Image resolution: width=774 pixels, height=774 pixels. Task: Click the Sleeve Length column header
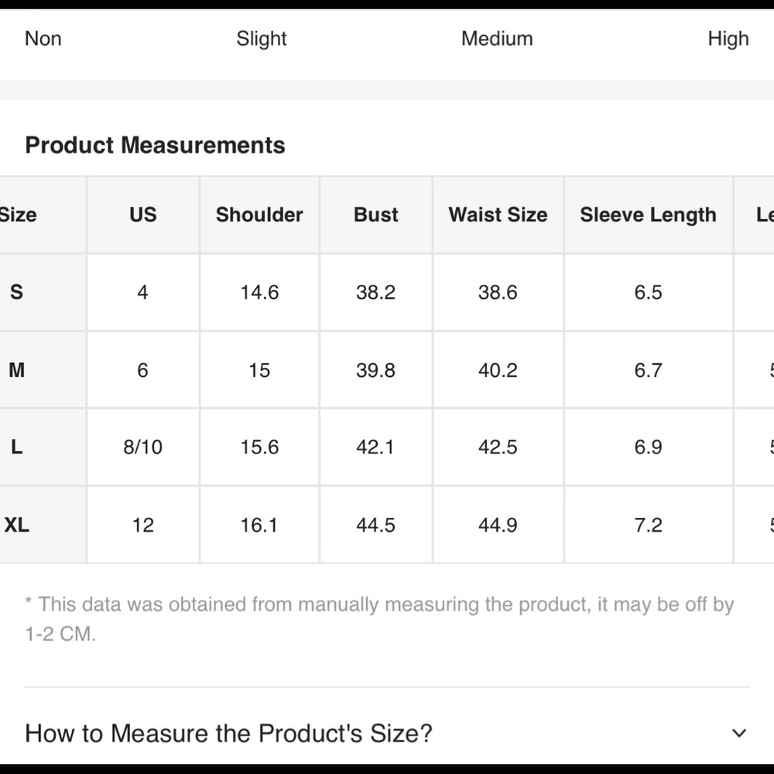648,214
